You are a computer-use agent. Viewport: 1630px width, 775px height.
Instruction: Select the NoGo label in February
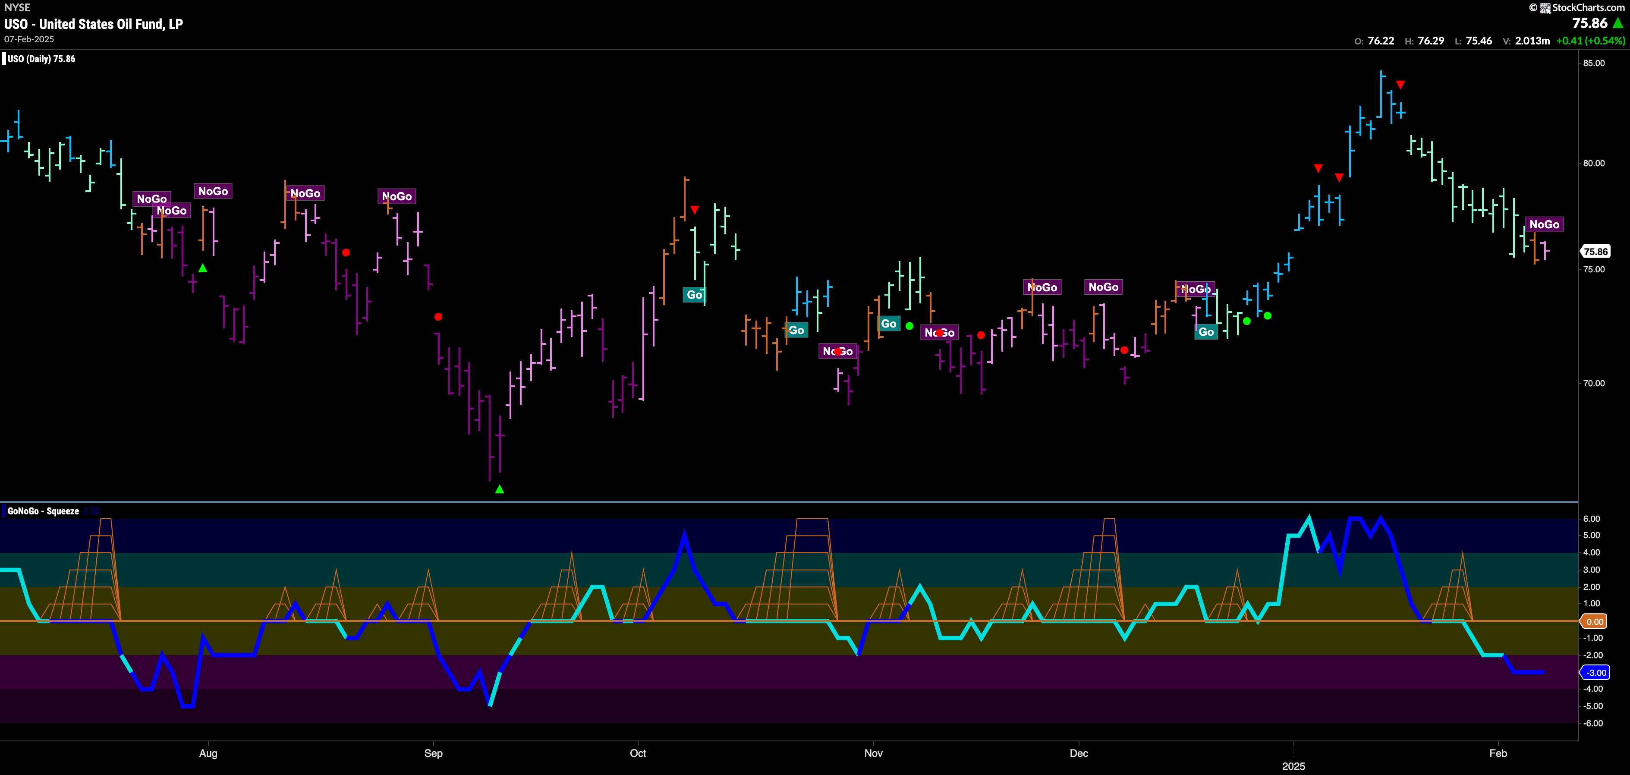1544,224
